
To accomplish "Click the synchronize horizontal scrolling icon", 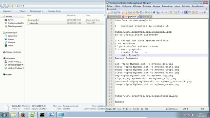I will [174, 12].
